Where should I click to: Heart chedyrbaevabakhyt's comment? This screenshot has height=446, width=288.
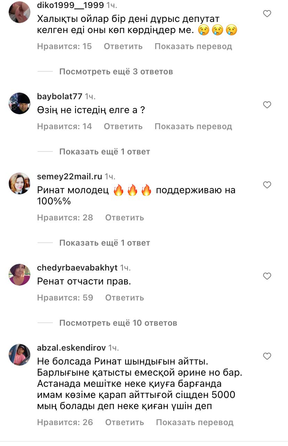[x=267, y=276]
